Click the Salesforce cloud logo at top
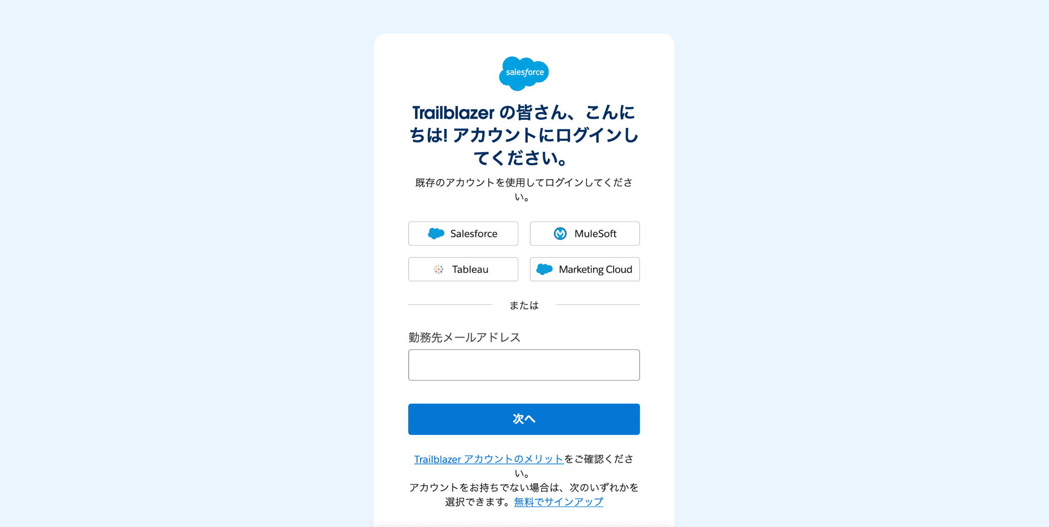Viewport: 1049px width, 527px height. click(x=524, y=73)
